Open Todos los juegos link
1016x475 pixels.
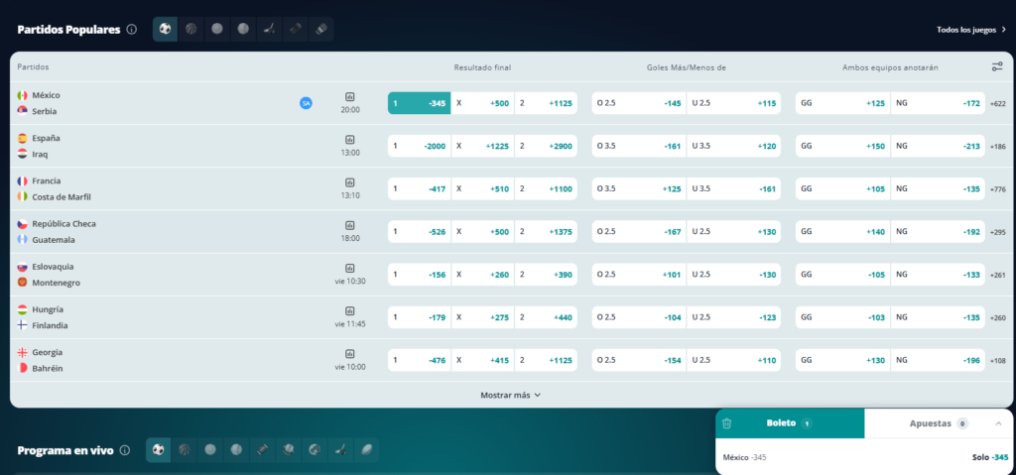tap(970, 30)
